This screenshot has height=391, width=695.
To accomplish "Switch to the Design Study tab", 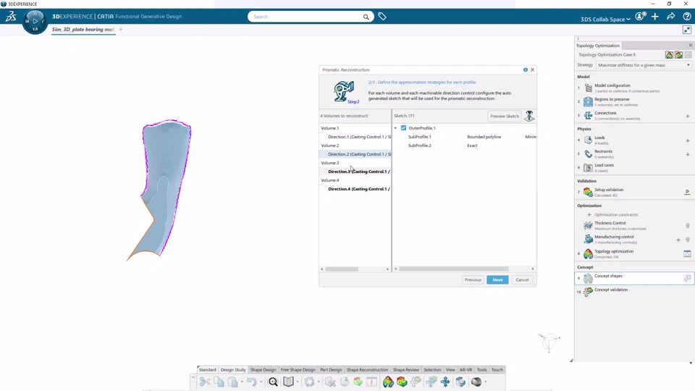I will pyautogui.click(x=233, y=370).
